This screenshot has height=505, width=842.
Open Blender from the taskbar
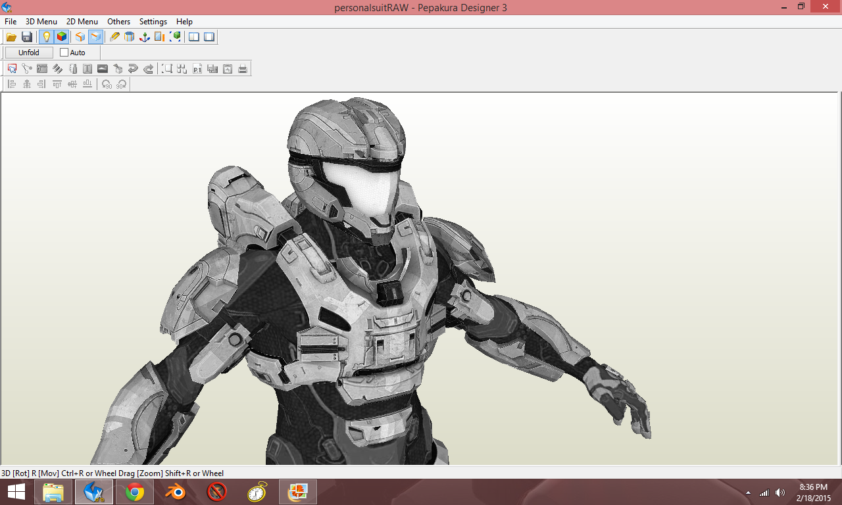pos(176,491)
